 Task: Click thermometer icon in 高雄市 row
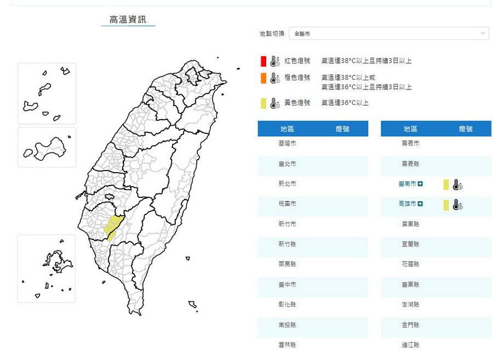457,205
